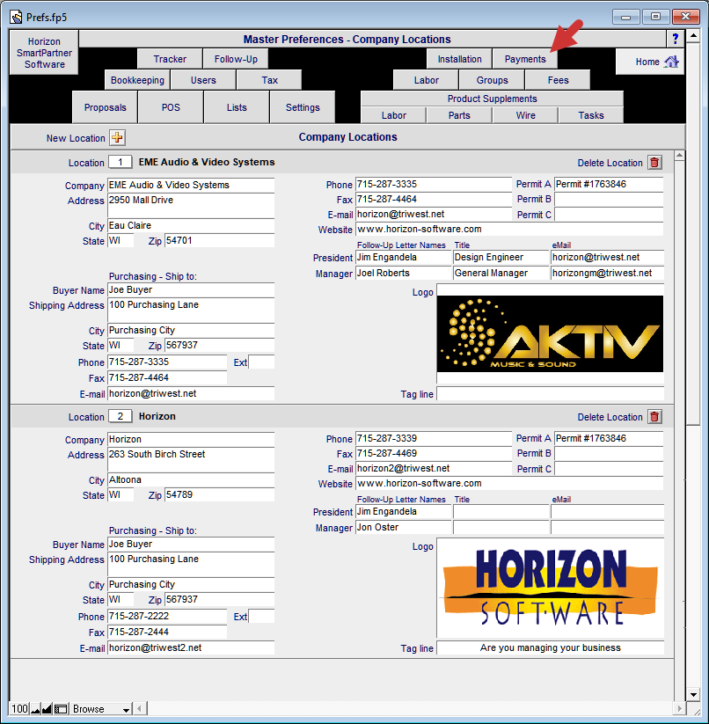Open the Lists tab
This screenshot has width=709, height=724.
(237, 107)
